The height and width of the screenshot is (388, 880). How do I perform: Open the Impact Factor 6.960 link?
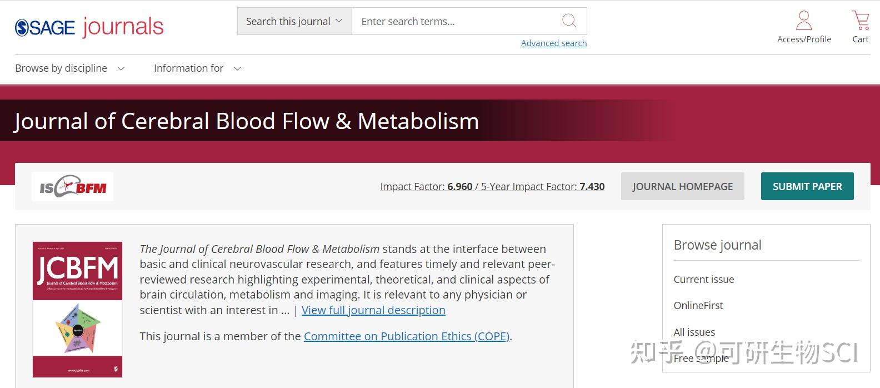(x=426, y=187)
